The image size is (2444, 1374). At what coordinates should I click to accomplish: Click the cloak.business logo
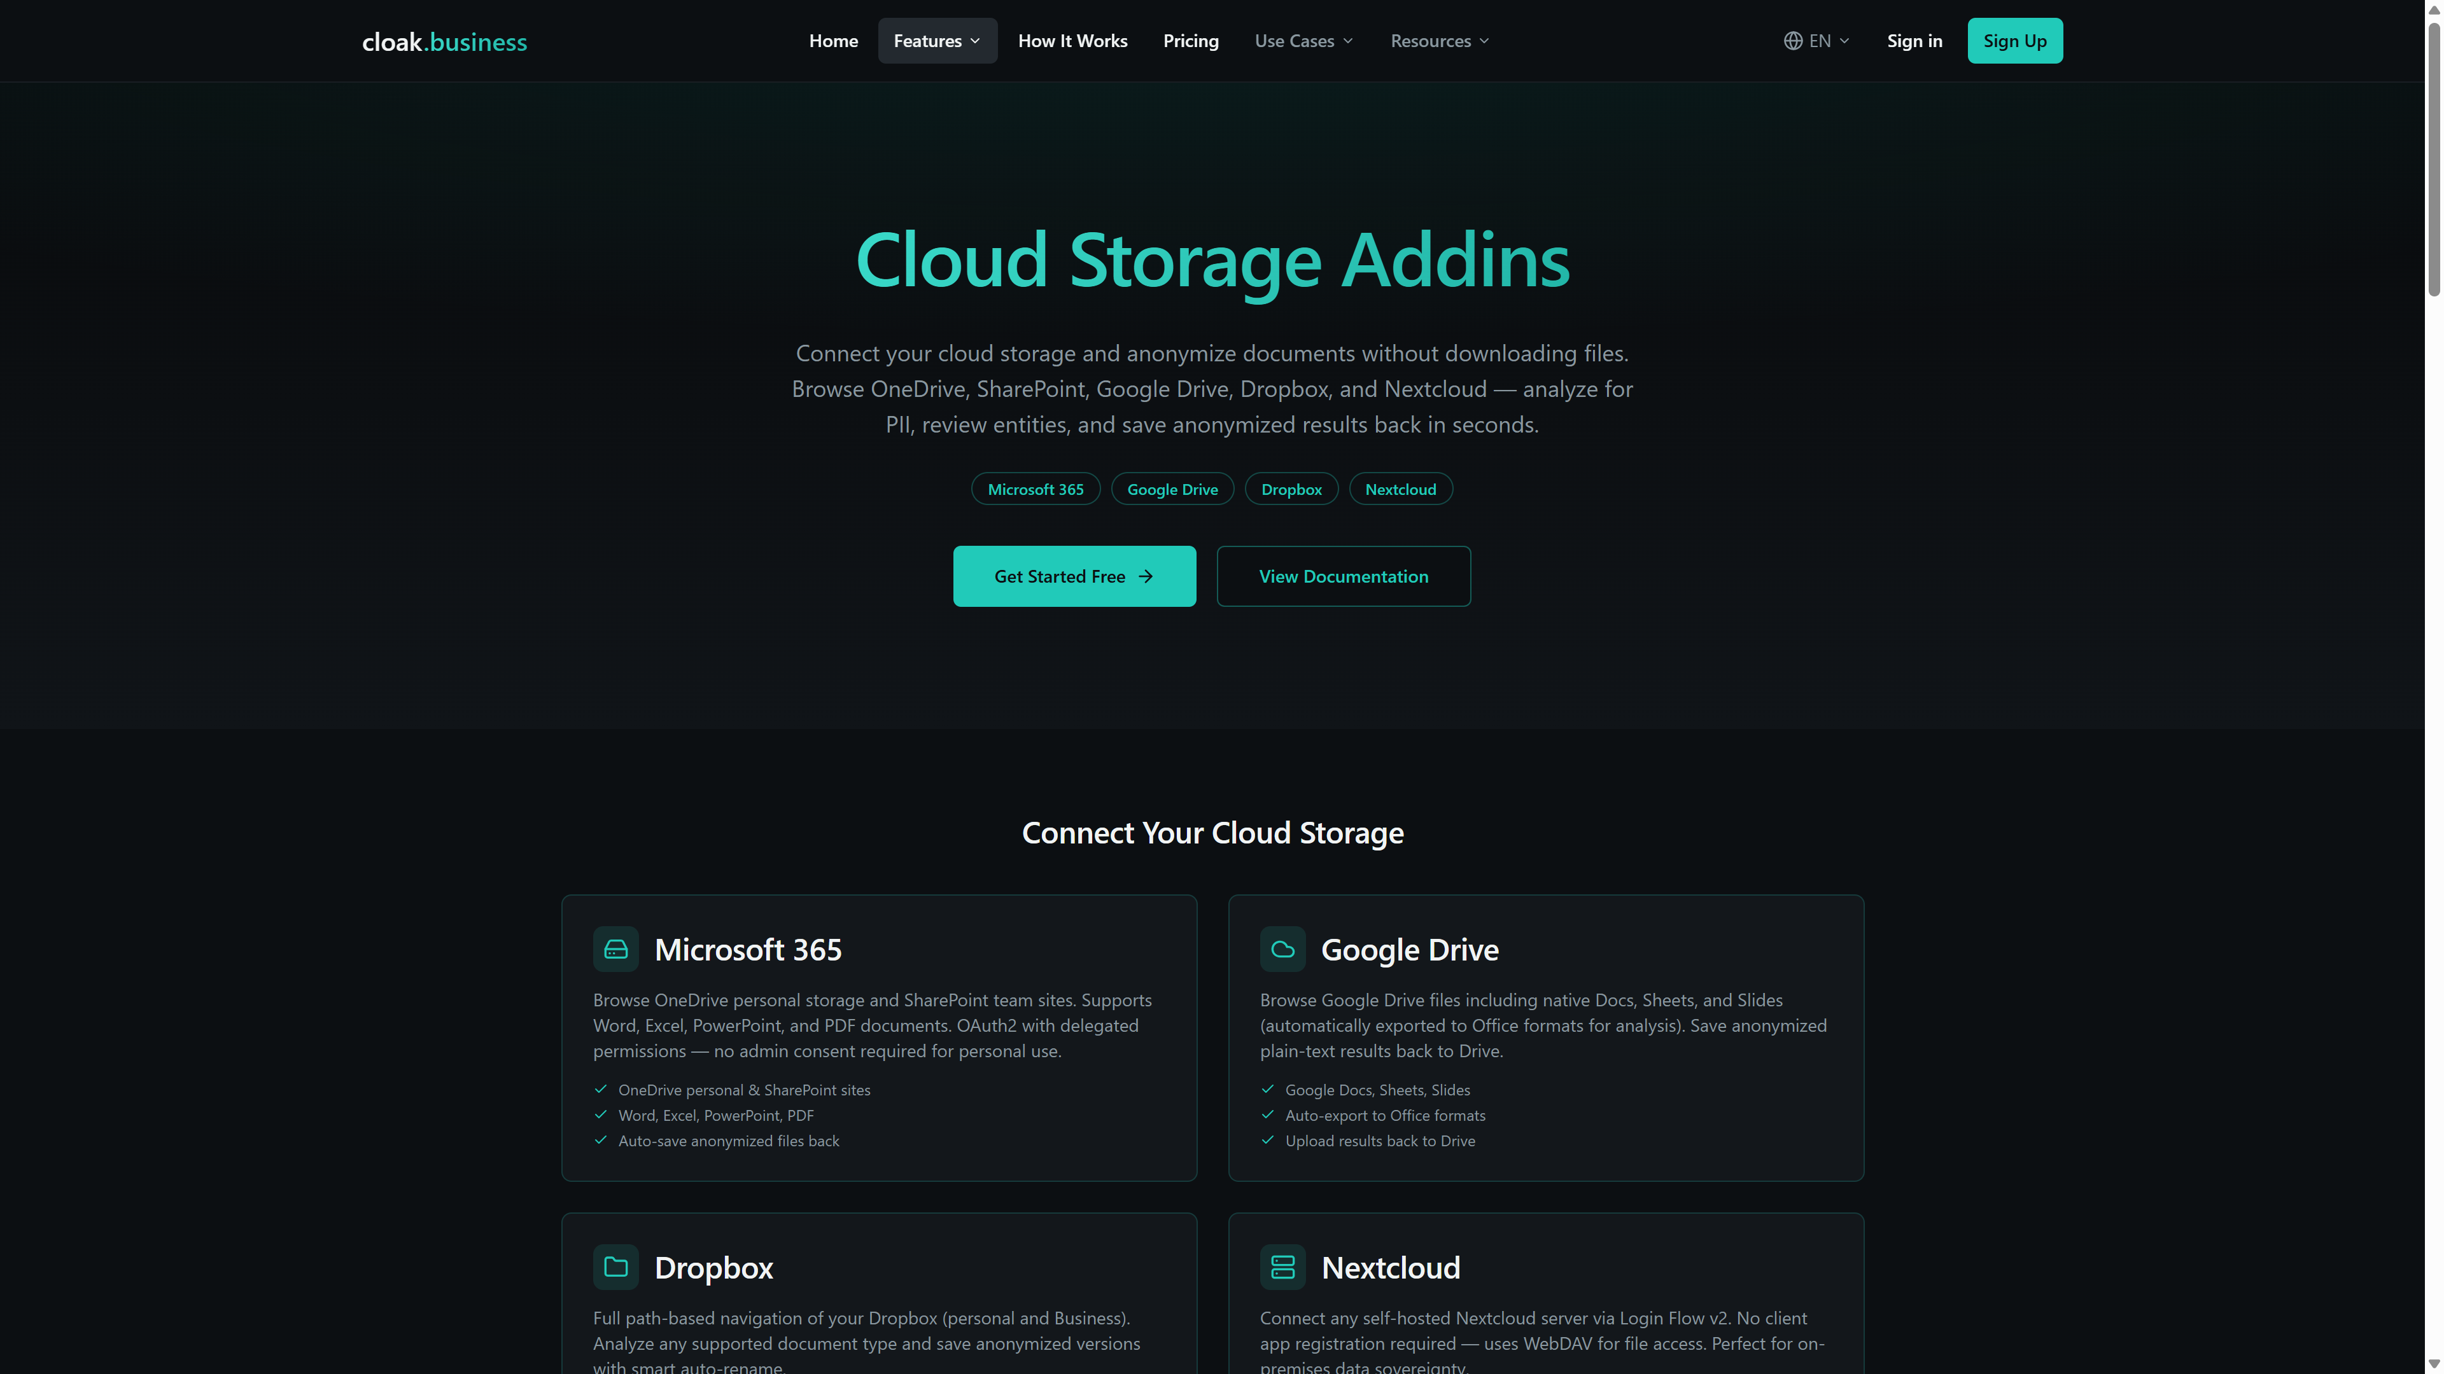tap(444, 42)
